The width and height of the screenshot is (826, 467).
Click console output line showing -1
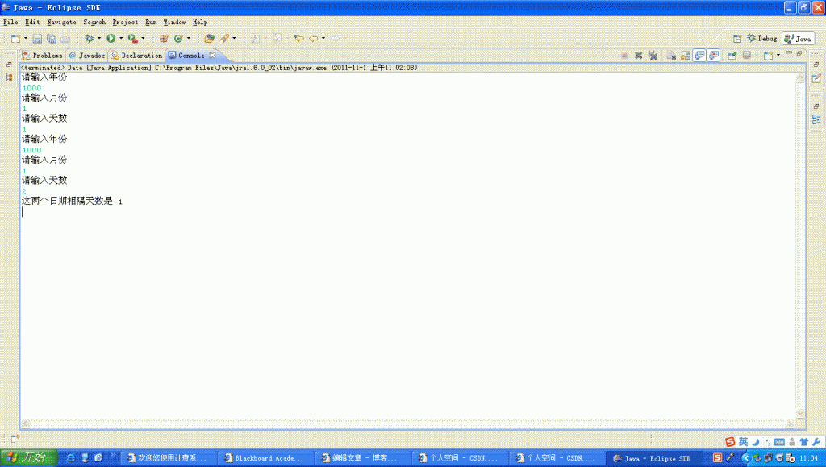72,201
